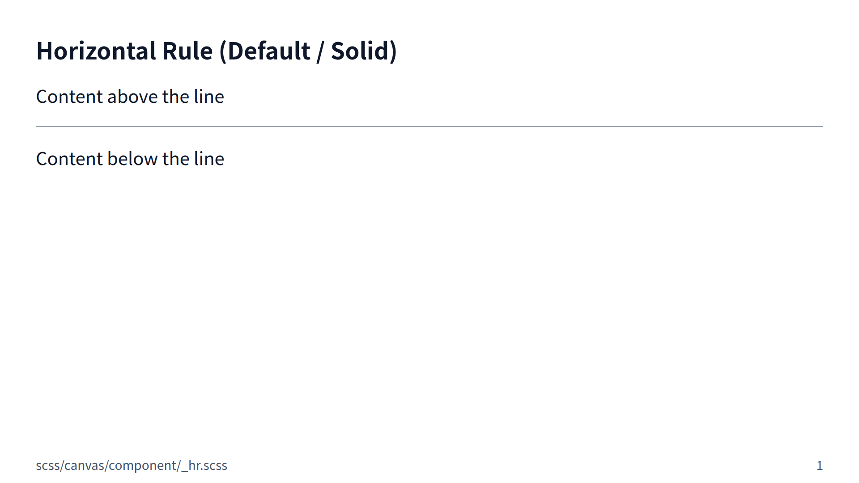Click the footer file path text
The height and width of the screenshot is (483, 859).
pos(132,466)
